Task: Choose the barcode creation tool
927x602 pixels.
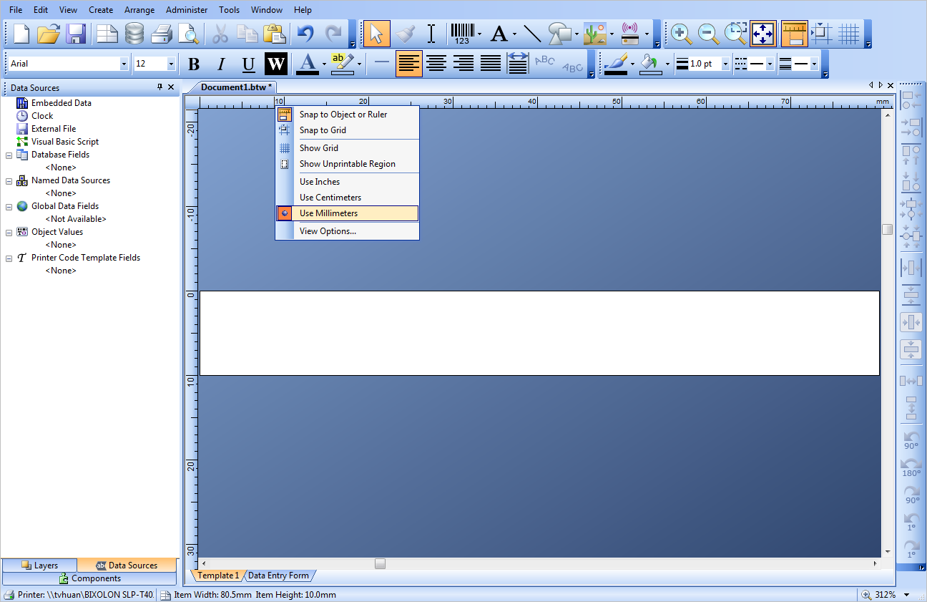Action: click(462, 34)
